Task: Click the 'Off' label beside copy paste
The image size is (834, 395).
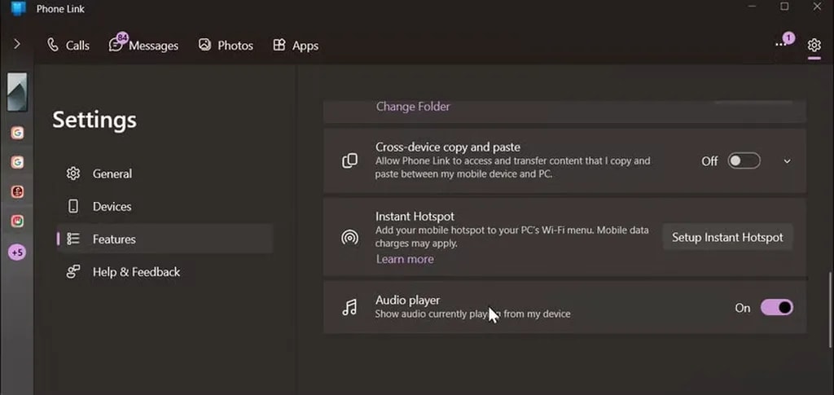Action: click(x=709, y=161)
